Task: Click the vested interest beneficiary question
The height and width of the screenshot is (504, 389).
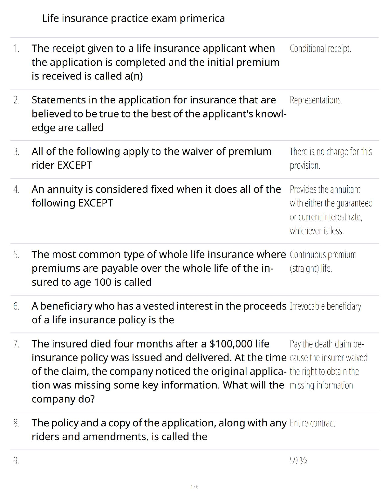Action: pyautogui.click(x=159, y=313)
